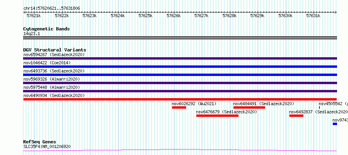Select the nsv6490934 long red bar
The height and width of the screenshot is (155, 348).
tap(180, 99)
